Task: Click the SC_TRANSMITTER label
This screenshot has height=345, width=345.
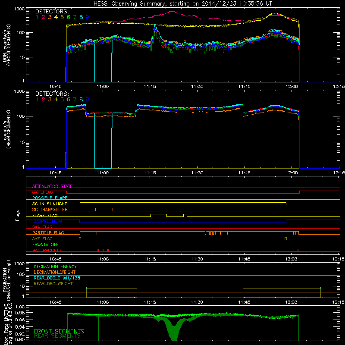Action: 50,210
